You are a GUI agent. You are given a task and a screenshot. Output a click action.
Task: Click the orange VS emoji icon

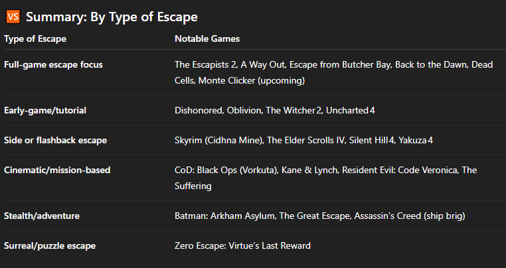[x=13, y=17]
